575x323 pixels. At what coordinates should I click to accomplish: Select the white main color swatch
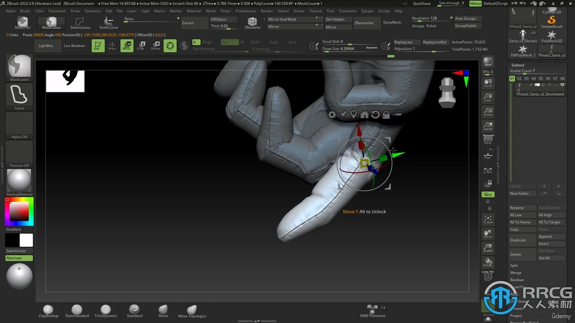(27, 240)
